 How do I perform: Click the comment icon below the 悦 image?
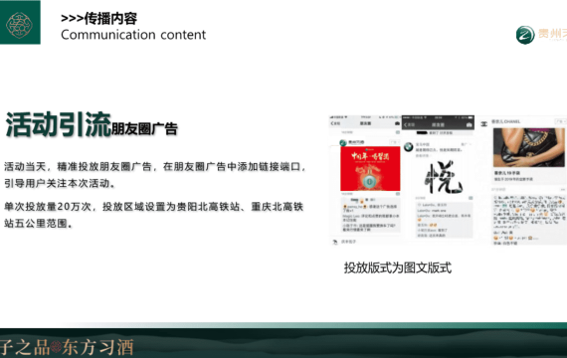coord(471,198)
